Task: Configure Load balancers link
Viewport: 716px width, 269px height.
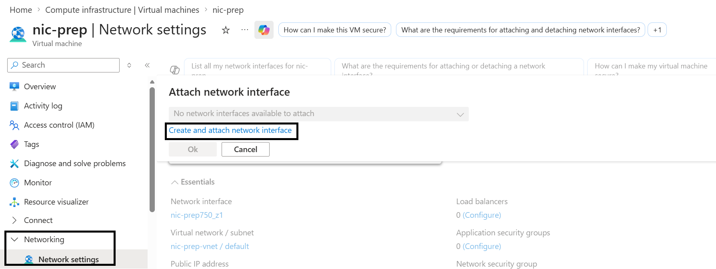Action: pyautogui.click(x=482, y=215)
